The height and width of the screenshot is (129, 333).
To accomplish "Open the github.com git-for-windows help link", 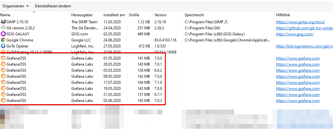I will coord(304,28).
